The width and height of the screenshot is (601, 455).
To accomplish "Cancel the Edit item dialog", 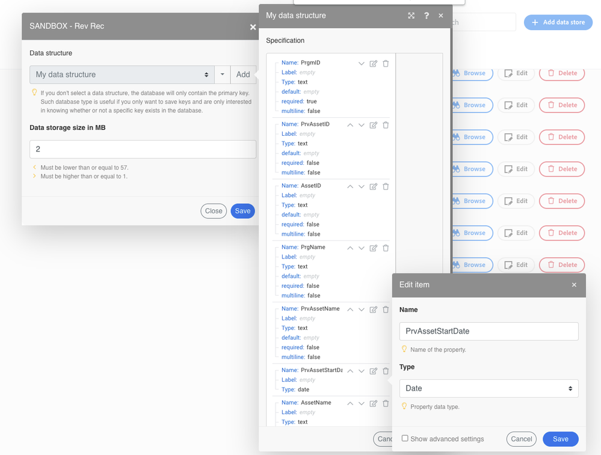I will click(x=521, y=439).
